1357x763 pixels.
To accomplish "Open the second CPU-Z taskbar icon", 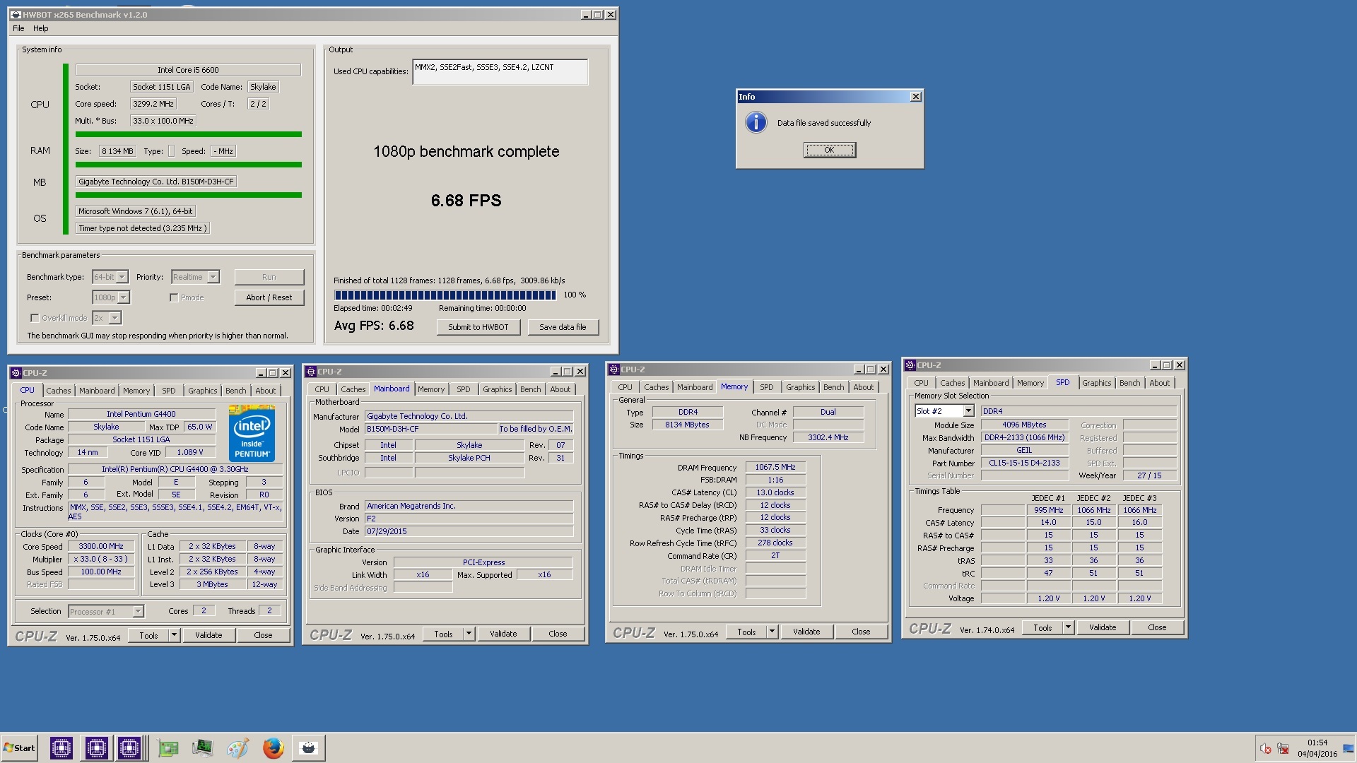I will [x=96, y=747].
